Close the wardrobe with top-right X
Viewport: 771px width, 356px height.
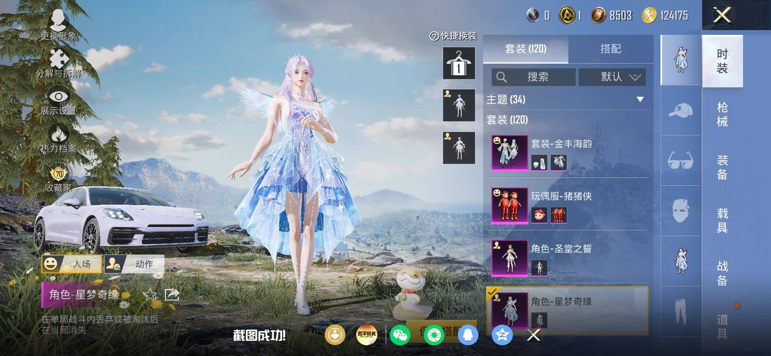[x=722, y=15]
